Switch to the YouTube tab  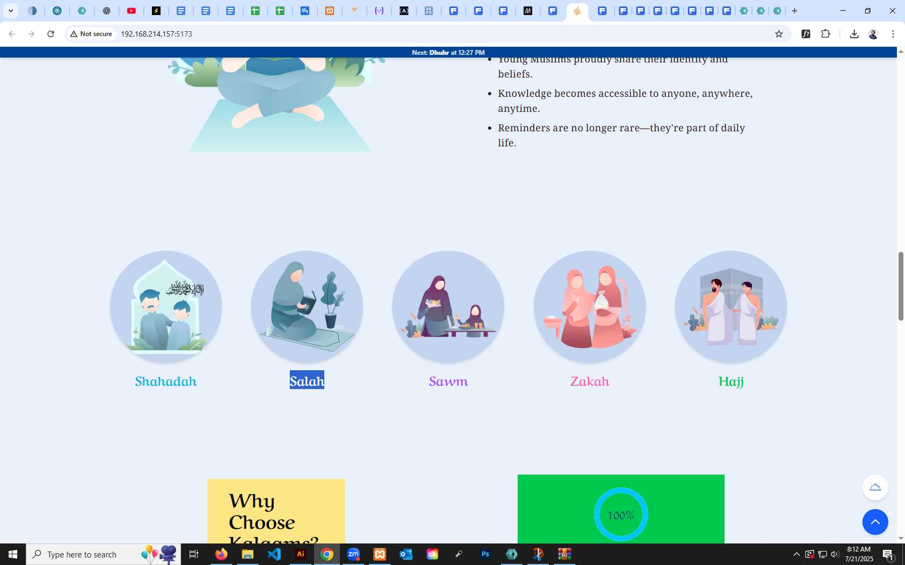tap(131, 11)
